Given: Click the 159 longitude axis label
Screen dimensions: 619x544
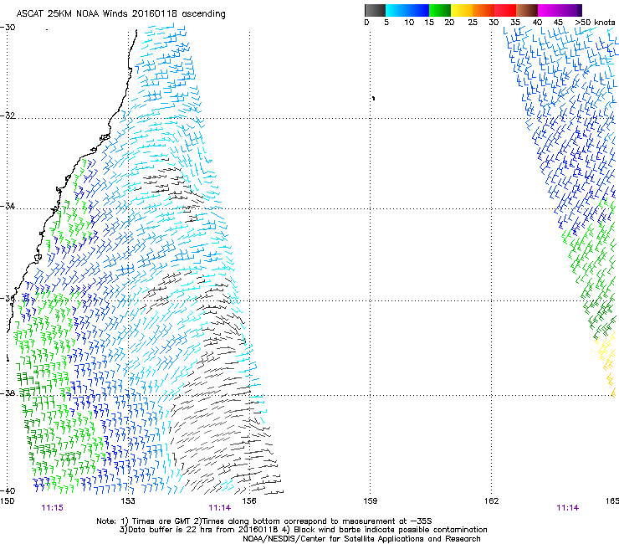Looking at the screenshot, I should pyautogui.click(x=371, y=501).
